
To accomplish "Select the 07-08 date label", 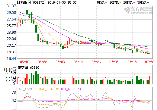I will 114,62.
